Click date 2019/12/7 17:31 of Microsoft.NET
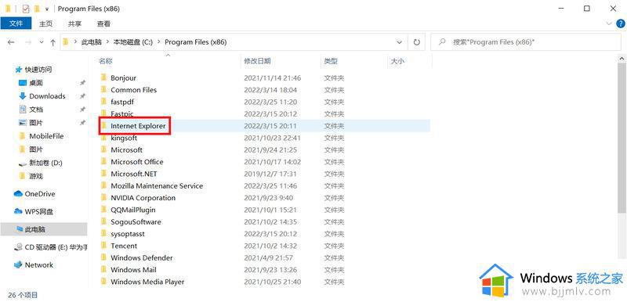Image resolution: width=627 pixels, height=302 pixels. (x=270, y=174)
